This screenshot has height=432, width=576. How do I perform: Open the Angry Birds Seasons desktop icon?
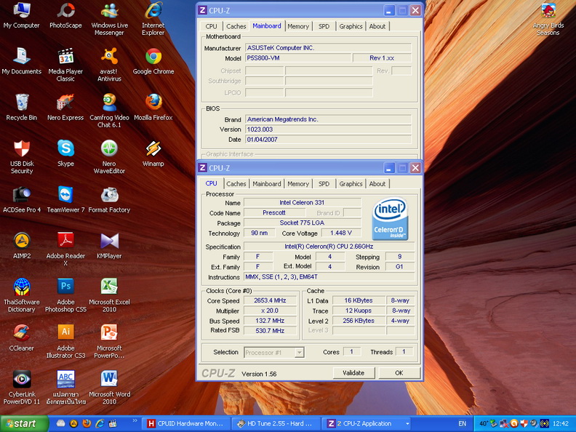(548, 12)
